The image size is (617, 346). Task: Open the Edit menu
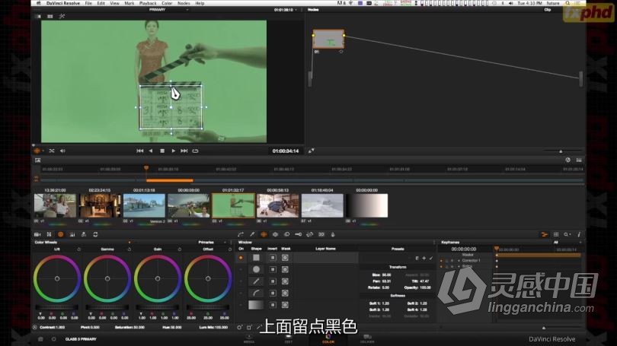click(x=101, y=3)
